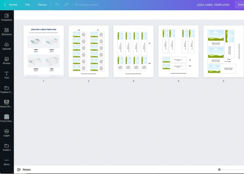This screenshot has height=174, width=244.
Task: Click the Undo arrow icon
Action: click(57, 5)
